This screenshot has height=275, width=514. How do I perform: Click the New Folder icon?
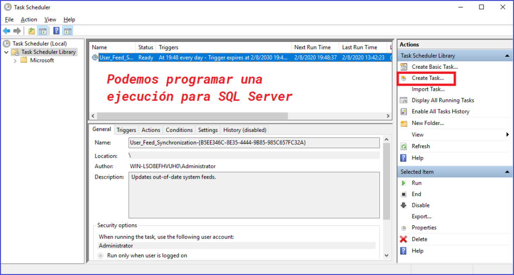(404, 123)
